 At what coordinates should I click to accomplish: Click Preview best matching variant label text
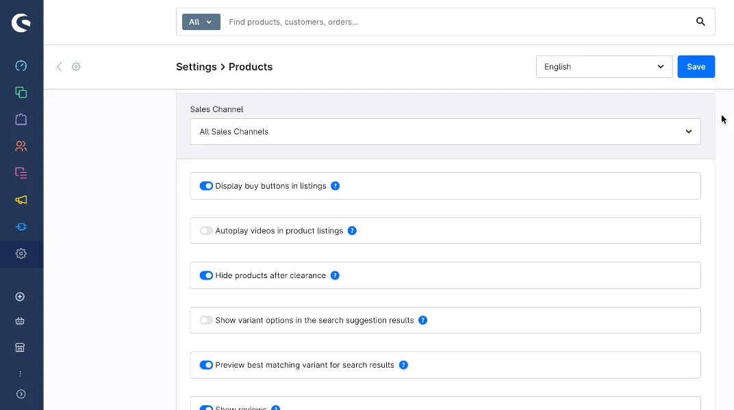[x=305, y=365]
